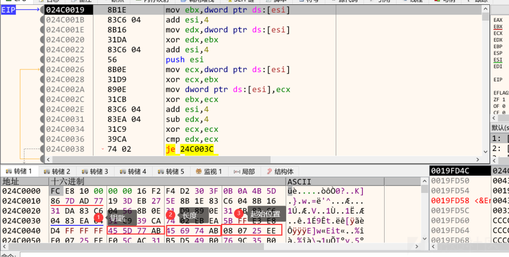Screen dimensions: 509x257
Task: Select dump row address 024C0030
Action: coord(21,221)
